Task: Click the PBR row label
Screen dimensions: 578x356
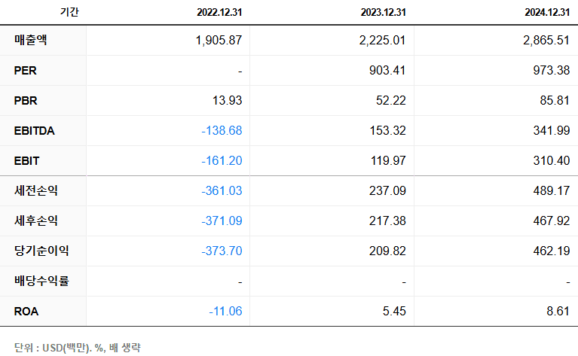Action: pos(26,101)
